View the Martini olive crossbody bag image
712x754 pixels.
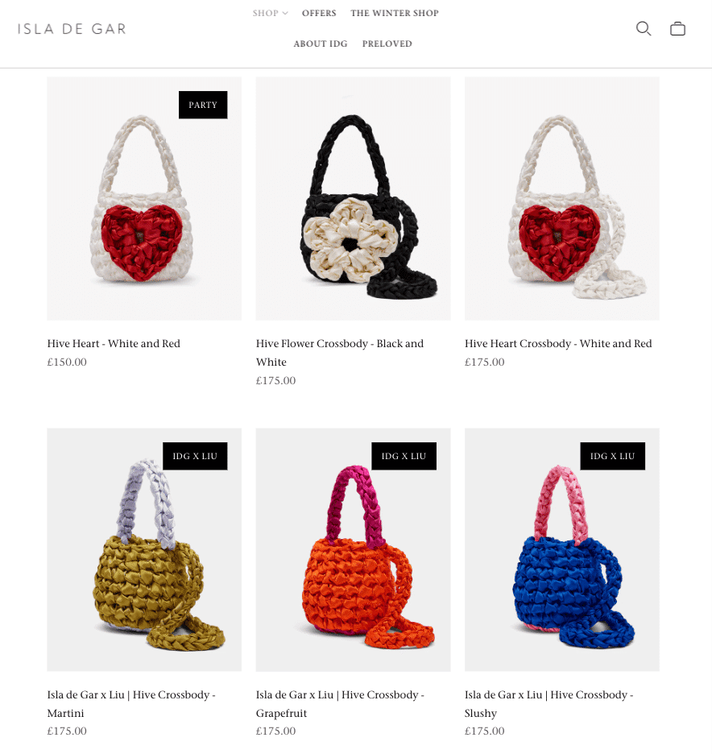click(x=144, y=549)
